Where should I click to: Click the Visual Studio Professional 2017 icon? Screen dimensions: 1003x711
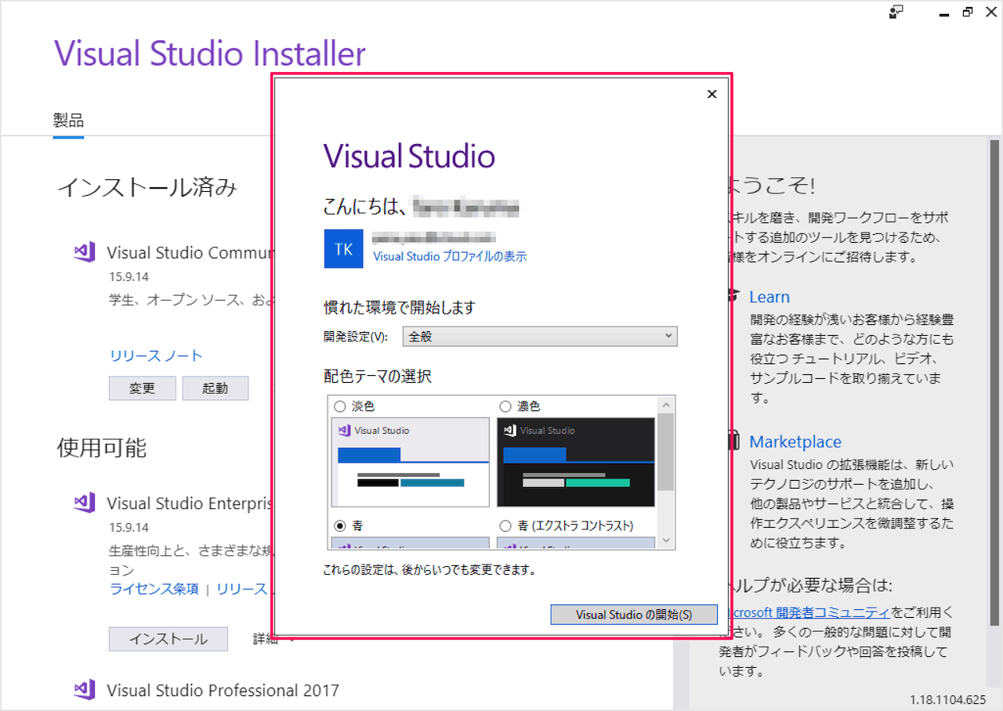coord(84,690)
